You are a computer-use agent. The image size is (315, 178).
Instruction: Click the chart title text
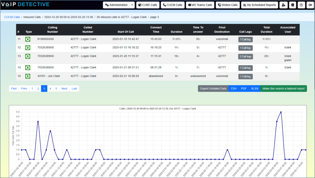point(158,109)
